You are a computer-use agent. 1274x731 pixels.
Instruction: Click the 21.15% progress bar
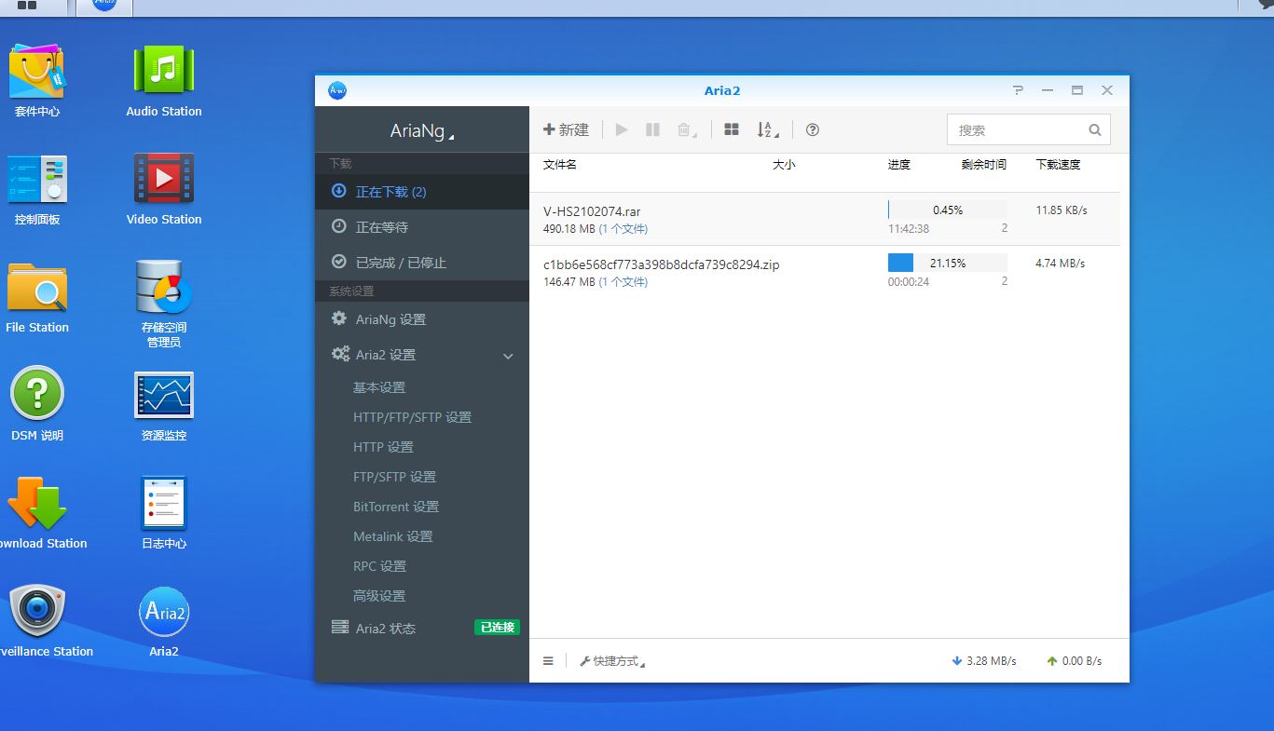[947, 264]
